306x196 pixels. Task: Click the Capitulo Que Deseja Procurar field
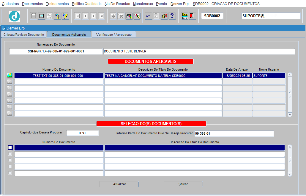click(x=82, y=133)
